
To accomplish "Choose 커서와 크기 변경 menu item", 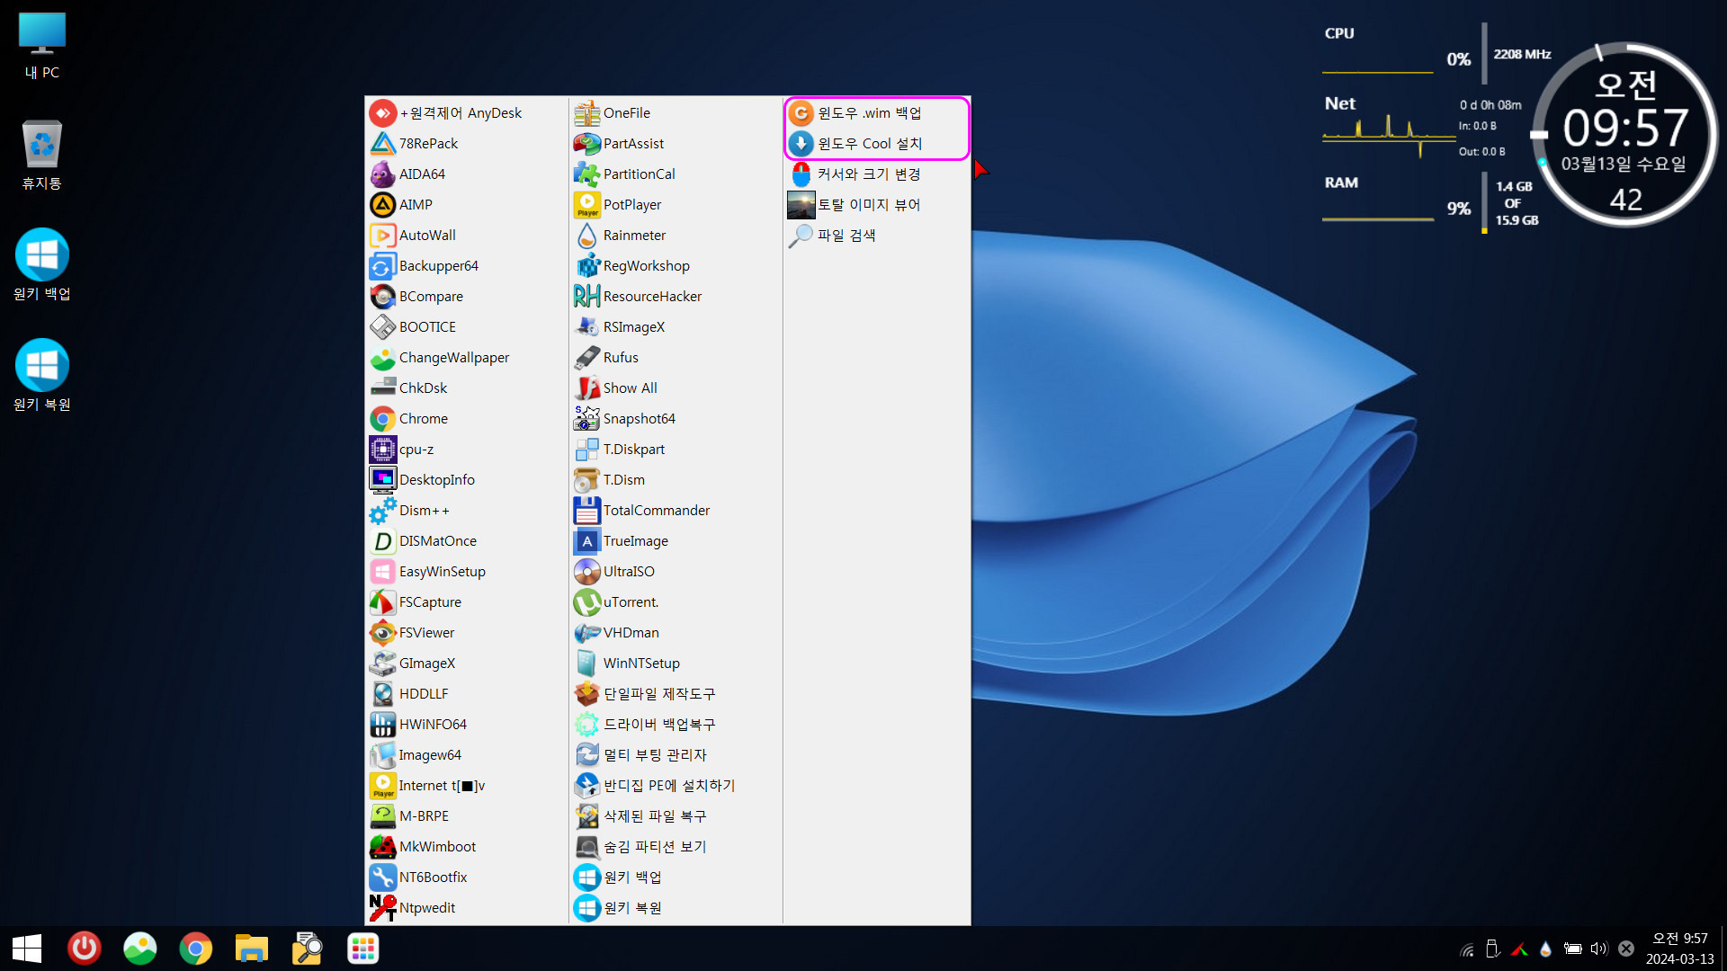I will pyautogui.click(x=877, y=174).
